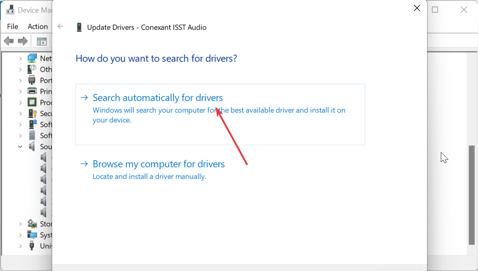
Task: Go back using the Update Drivers dialog arrow
Action: tap(60, 27)
